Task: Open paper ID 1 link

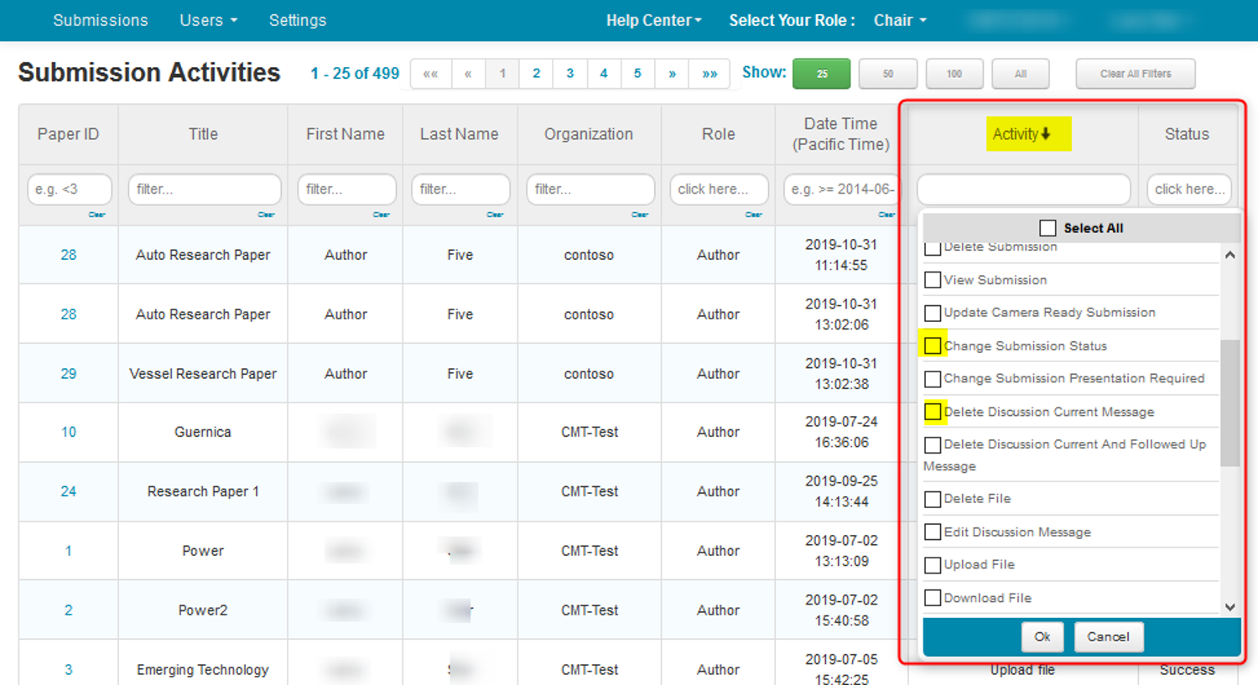Action: [69, 551]
